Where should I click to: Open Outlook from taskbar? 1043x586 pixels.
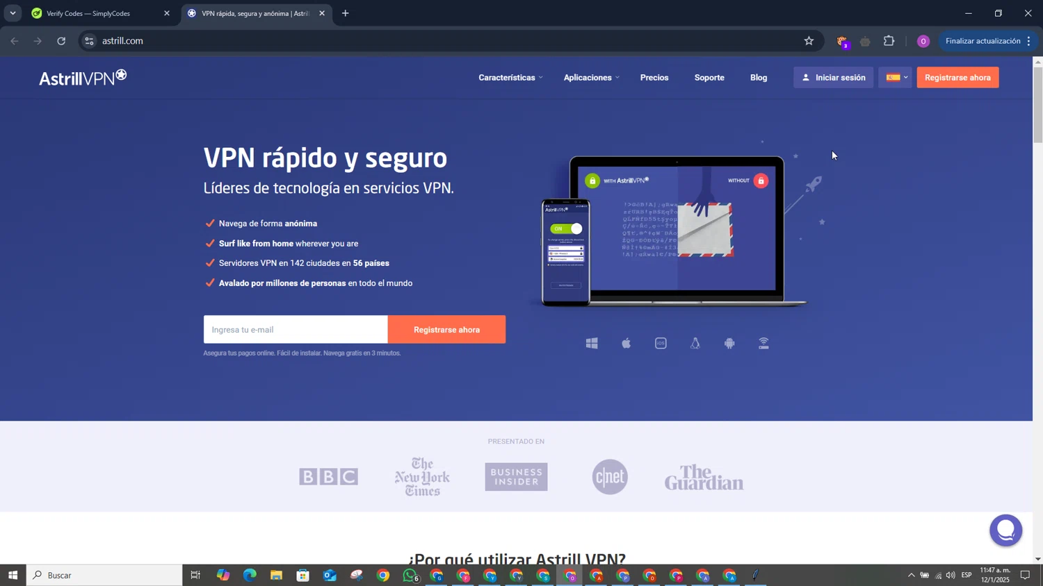coord(330,575)
